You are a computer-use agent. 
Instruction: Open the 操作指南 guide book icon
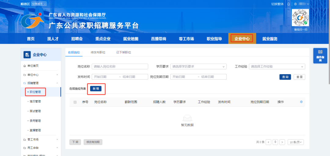(x=320, y=52)
